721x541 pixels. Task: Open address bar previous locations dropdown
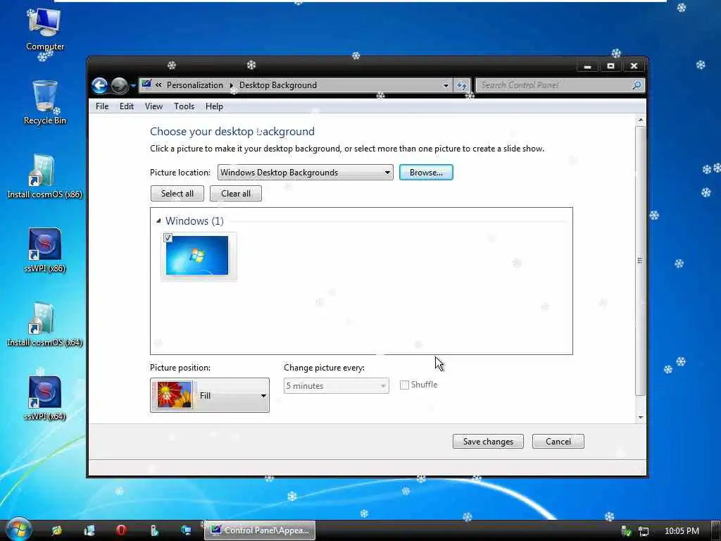coord(446,85)
